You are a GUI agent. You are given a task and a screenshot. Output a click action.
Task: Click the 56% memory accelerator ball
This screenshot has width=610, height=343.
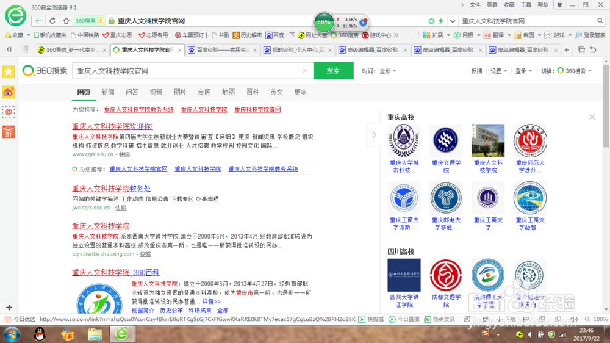click(324, 22)
